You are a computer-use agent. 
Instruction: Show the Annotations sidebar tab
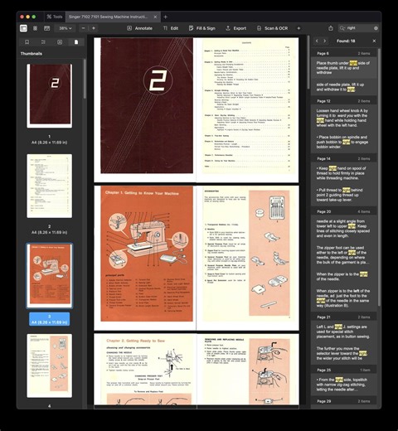[60, 42]
